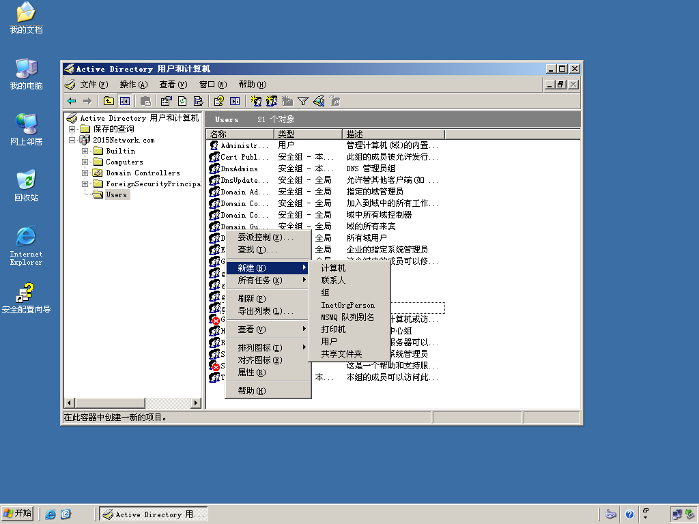Screen dimensions: 699x524
Task: Open 查看 context submenu
Action: 268,330
